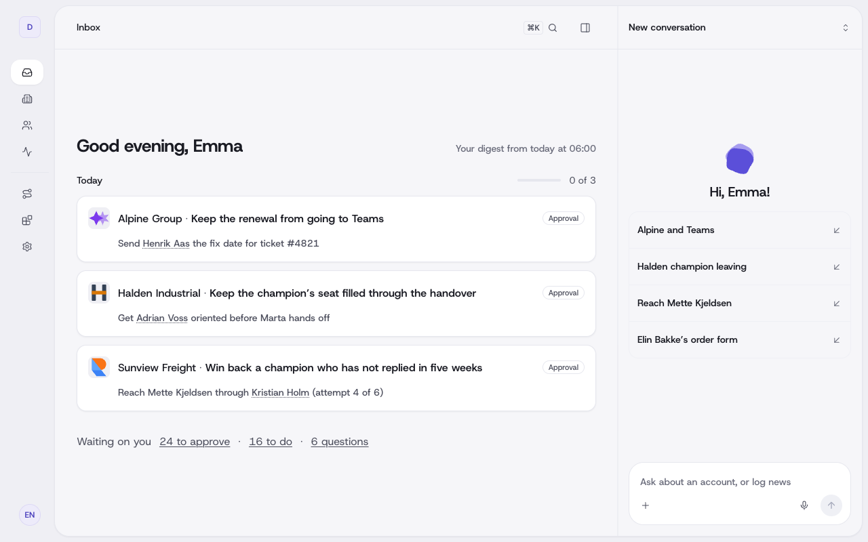
Task: Open "Keep the champion's seat filled" card title
Action: pyautogui.click(x=342, y=293)
